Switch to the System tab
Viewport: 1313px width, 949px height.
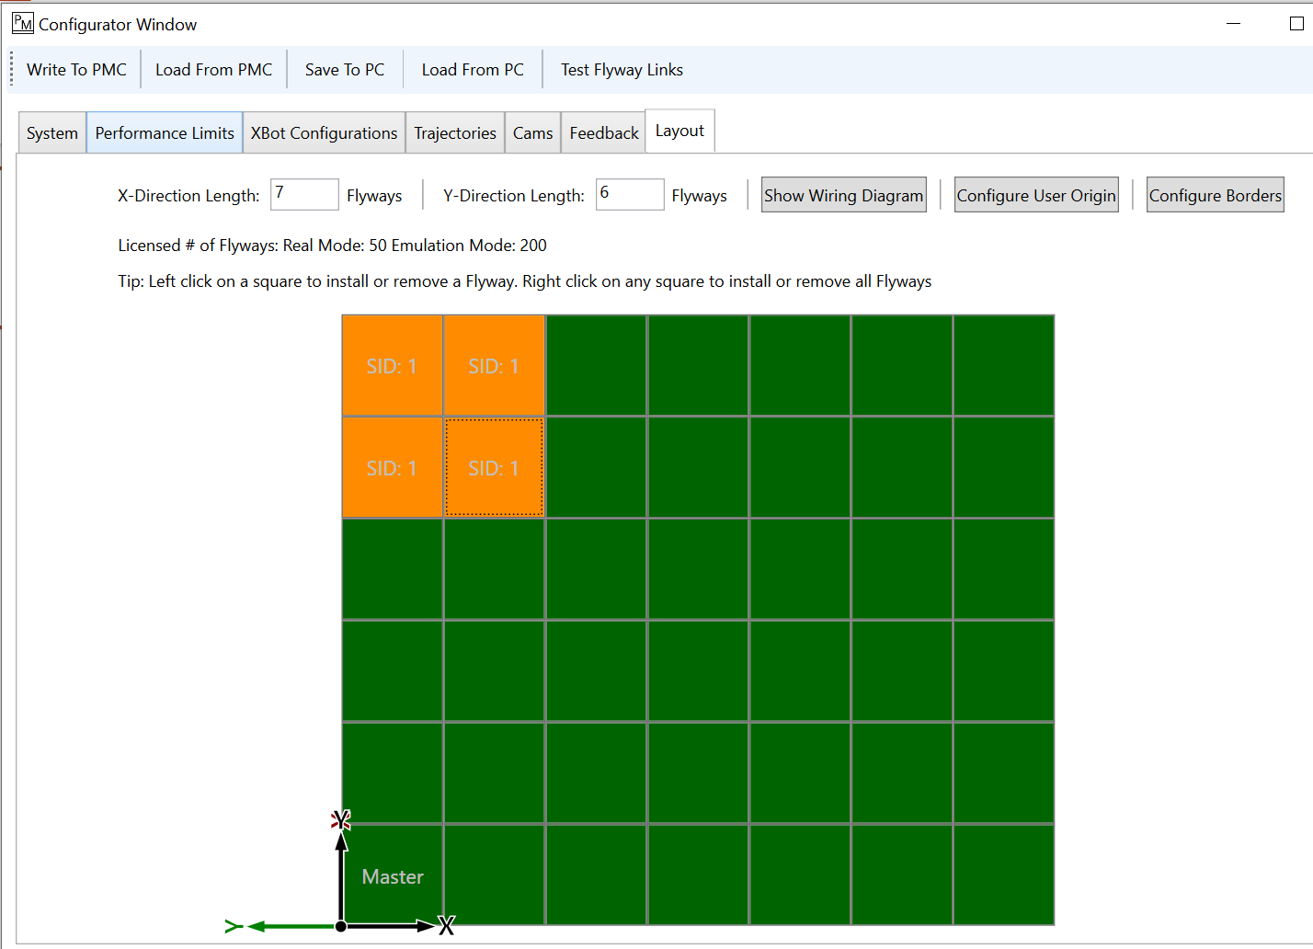(52, 133)
